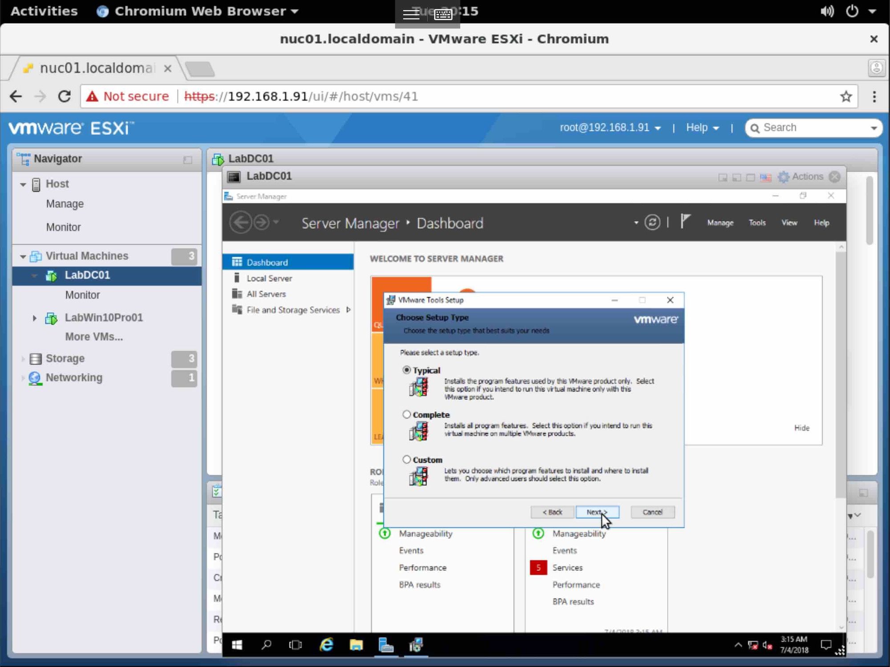The width and height of the screenshot is (890, 667).
Task: Click Server Manager forward arrow button
Action: point(262,222)
